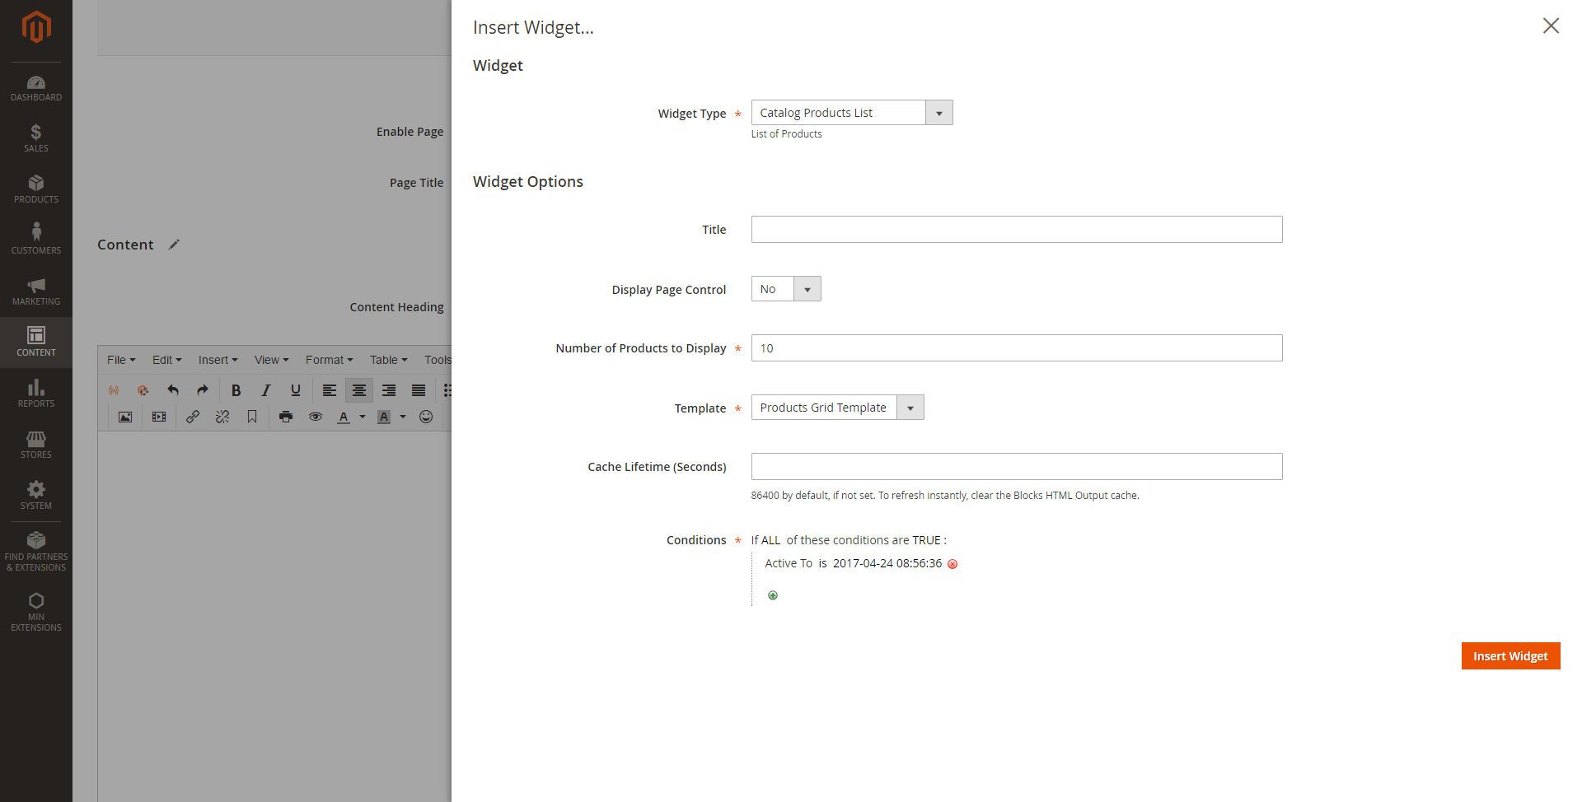Click the 'is' condition operator
1582x802 pixels.
click(x=822, y=563)
